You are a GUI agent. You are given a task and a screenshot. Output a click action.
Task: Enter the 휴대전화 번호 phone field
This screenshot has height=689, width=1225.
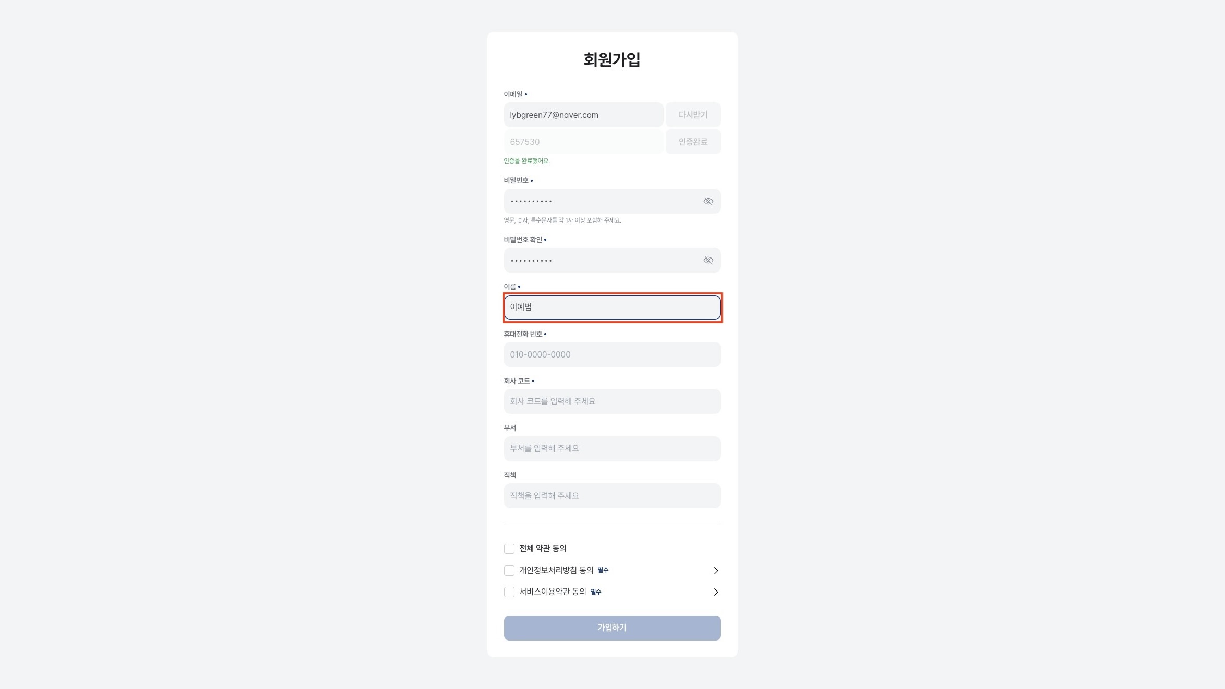pos(612,354)
